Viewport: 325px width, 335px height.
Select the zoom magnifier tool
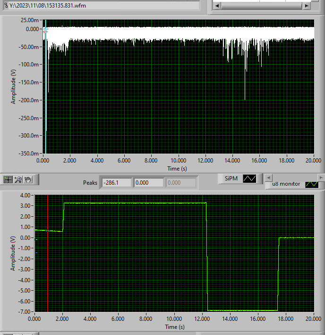[18, 180]
